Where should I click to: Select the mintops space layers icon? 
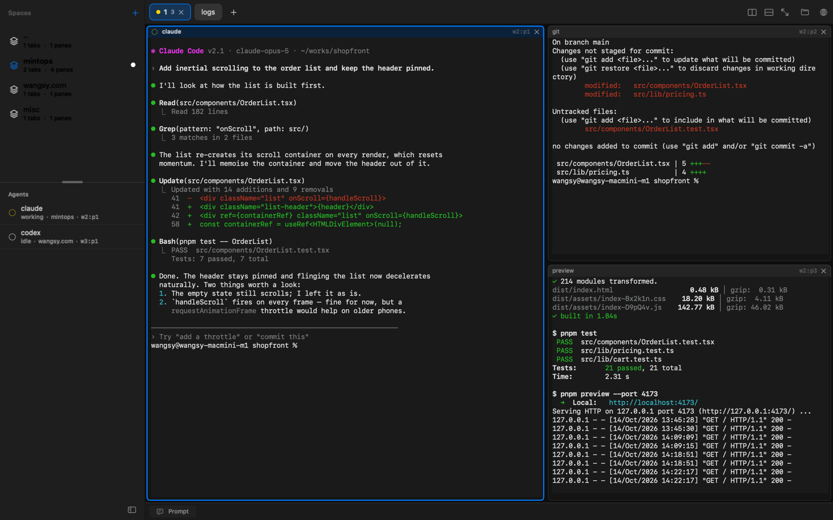click(x=14, y=65)
